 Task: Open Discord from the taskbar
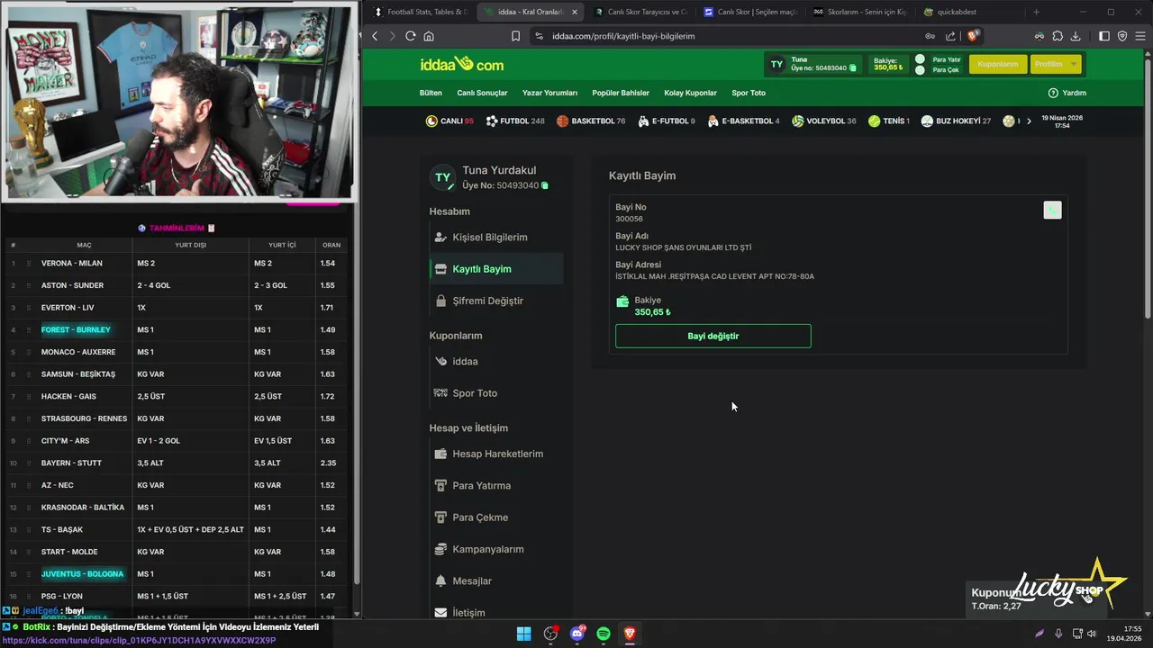pyautogui.click(x=577, y=634)
